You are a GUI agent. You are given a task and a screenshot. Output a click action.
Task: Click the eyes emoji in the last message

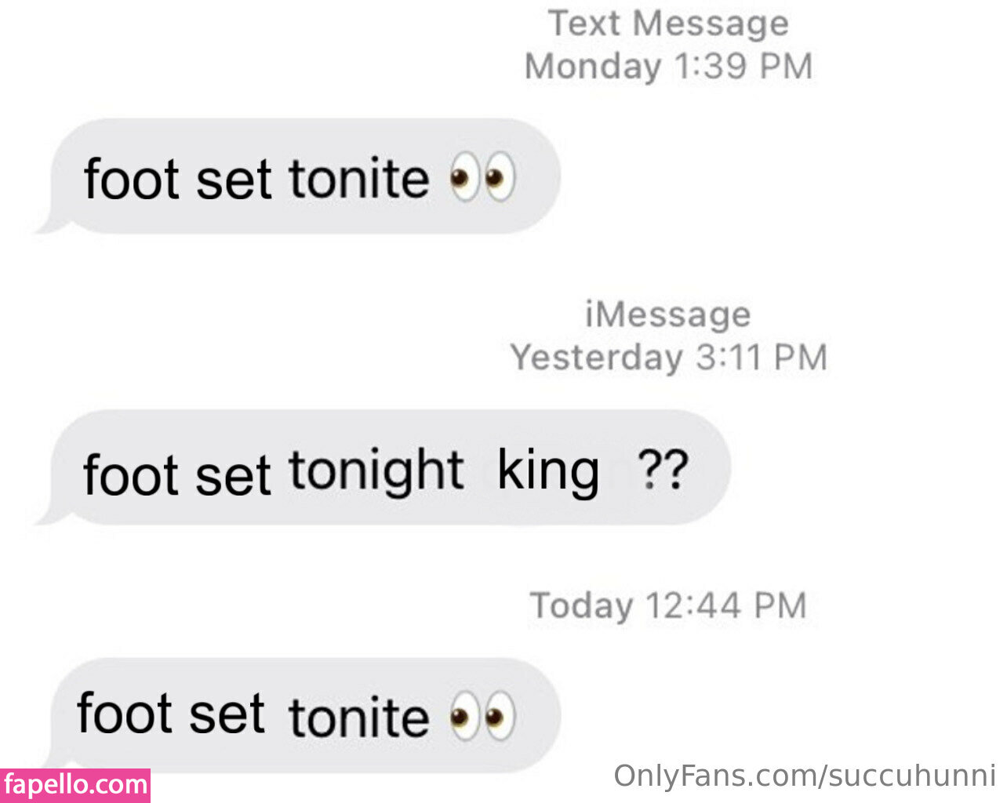482,716
